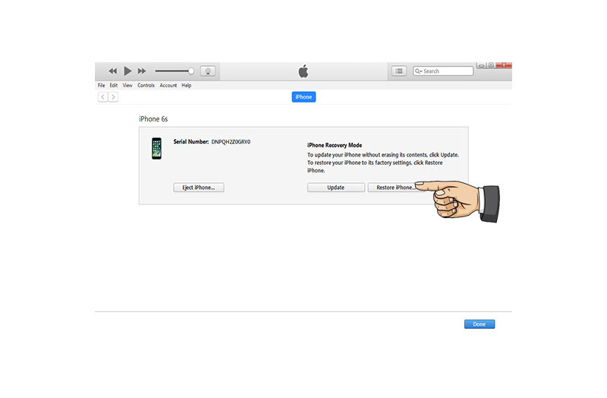Click the blue Done button
The image size is (607, 398).
(x=480, y=324)
